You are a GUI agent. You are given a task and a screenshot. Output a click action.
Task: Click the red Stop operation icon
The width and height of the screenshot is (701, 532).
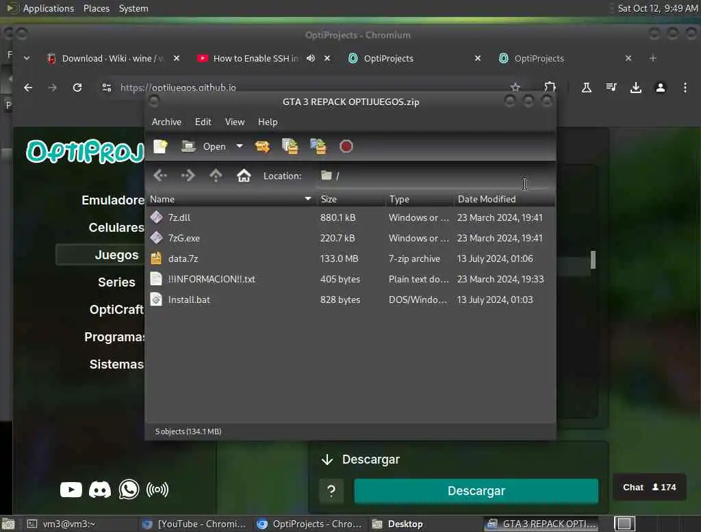click(x=346, y=146)
